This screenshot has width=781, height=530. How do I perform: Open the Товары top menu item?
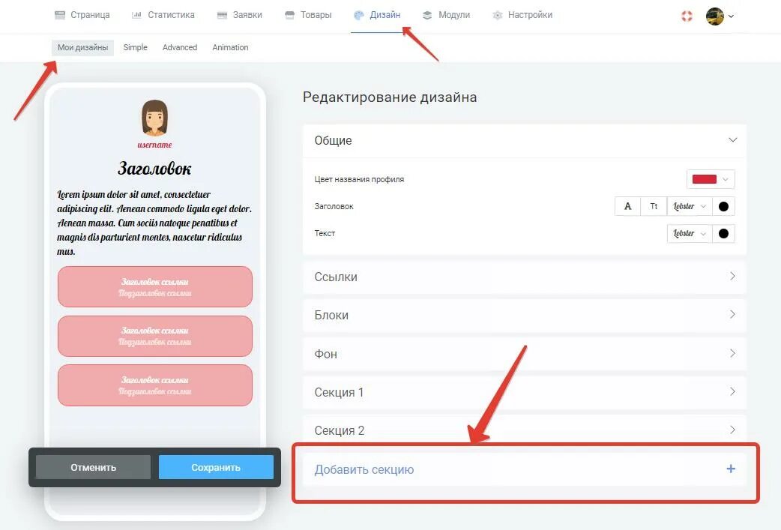tap(308, 15)
